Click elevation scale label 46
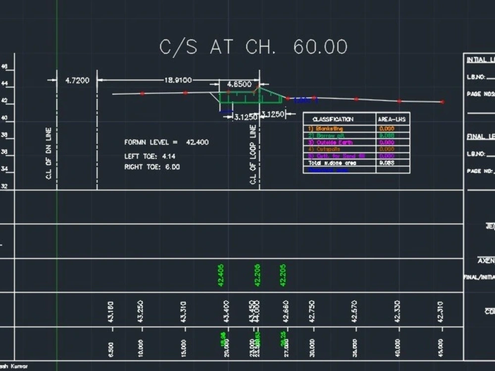495x371 pixels. (4, 67)
